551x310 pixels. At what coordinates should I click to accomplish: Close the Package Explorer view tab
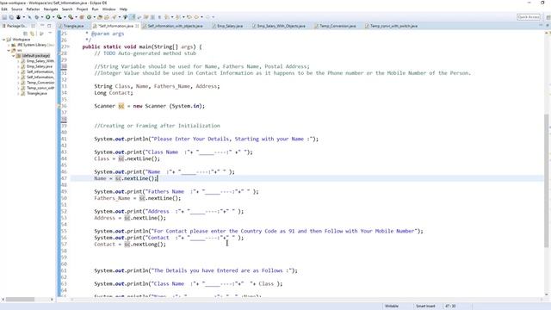pos(33,26)
